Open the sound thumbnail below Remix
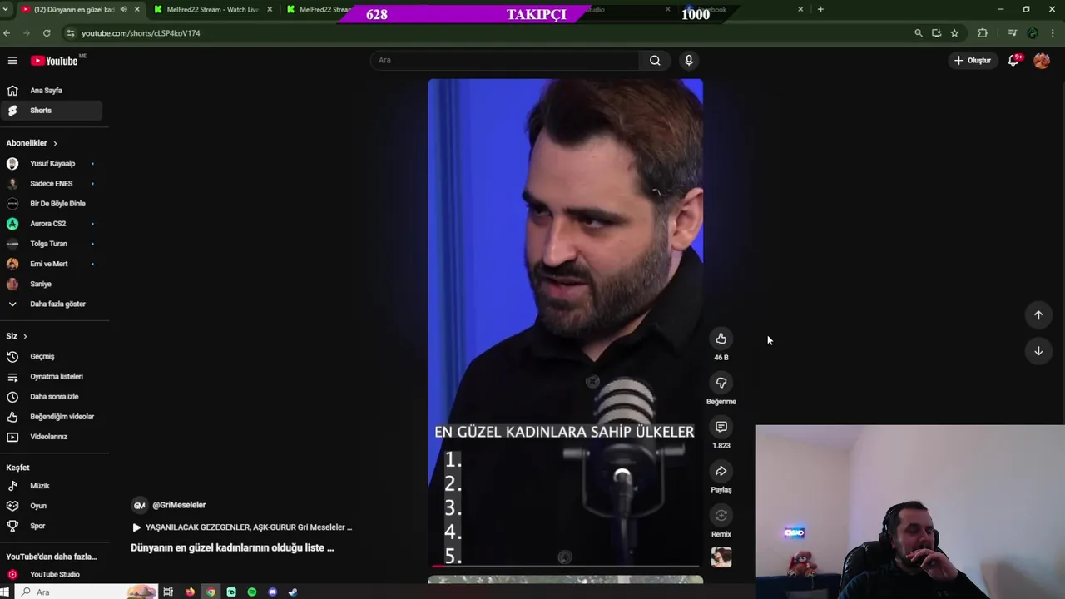The height and width of the screenshot is (599, 1065). 721,557
